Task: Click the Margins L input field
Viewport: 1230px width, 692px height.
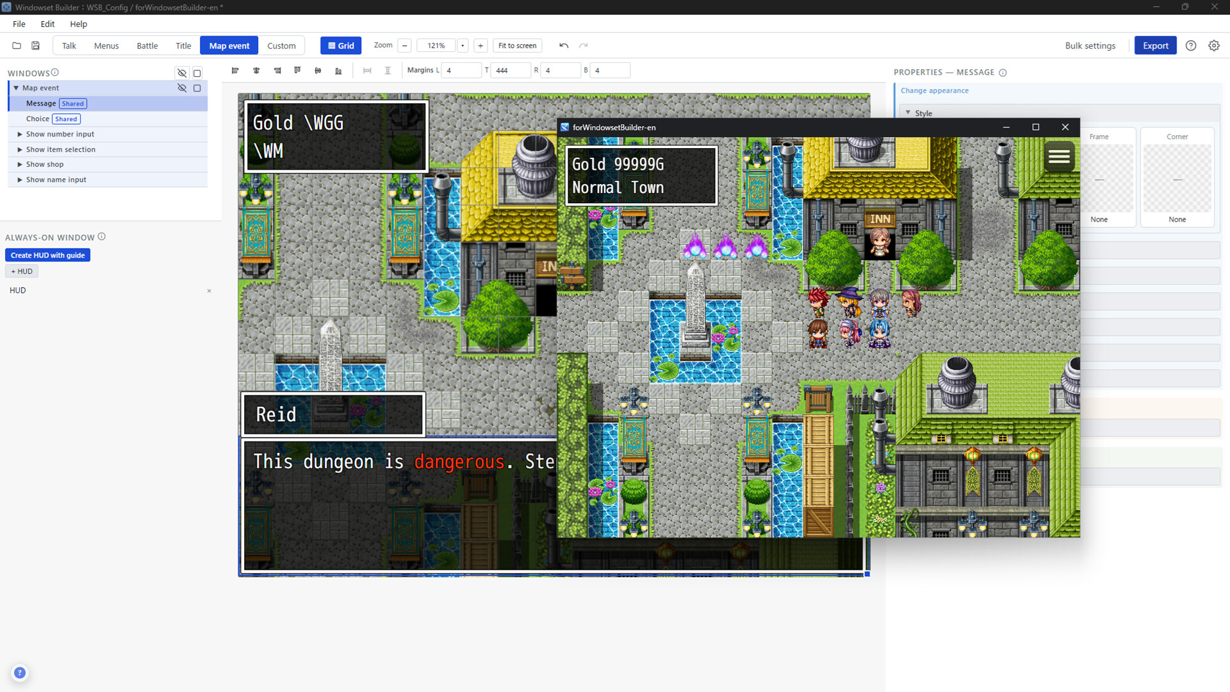Action: [461, 70]
